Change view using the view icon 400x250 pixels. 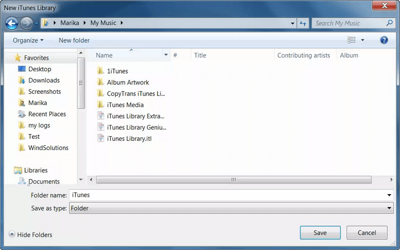coord(351,40)
